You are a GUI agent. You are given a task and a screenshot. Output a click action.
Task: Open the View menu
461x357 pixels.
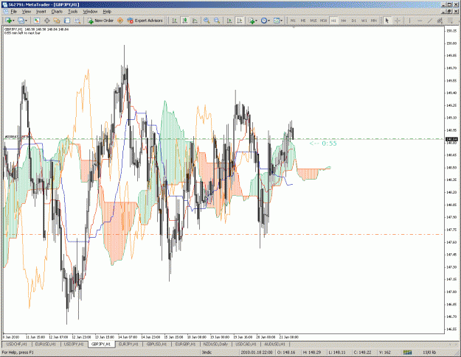(27, 12)
